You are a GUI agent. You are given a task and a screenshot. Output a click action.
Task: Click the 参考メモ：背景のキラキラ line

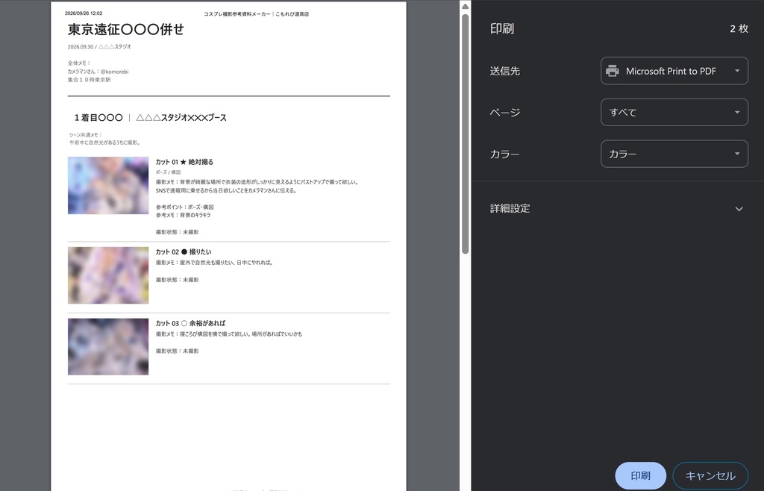pyautogui.click(x=184, y=216)
